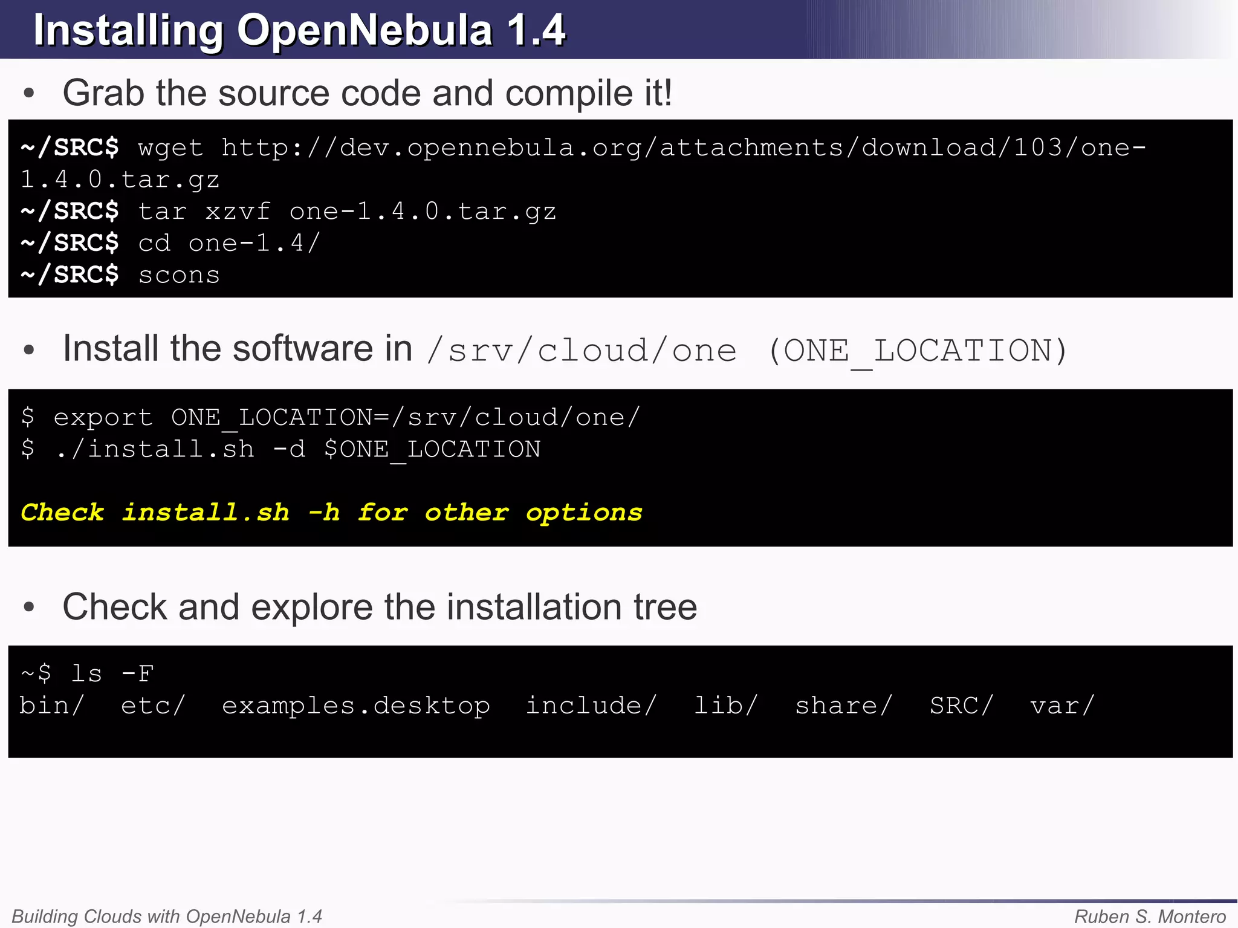Click the command 'cd one-1.4/'

tap(229, 243)
